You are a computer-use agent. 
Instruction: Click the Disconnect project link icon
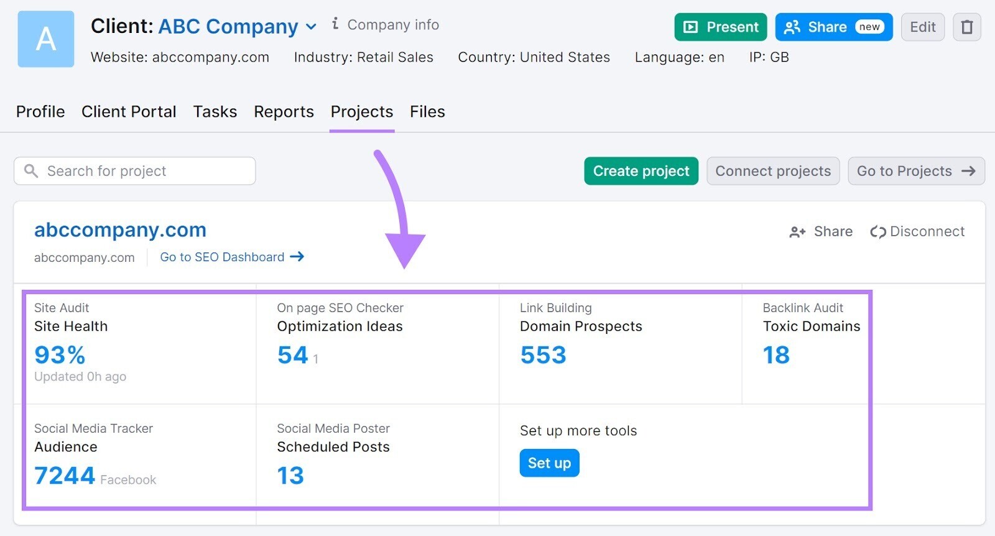click(x=877, y=232)
